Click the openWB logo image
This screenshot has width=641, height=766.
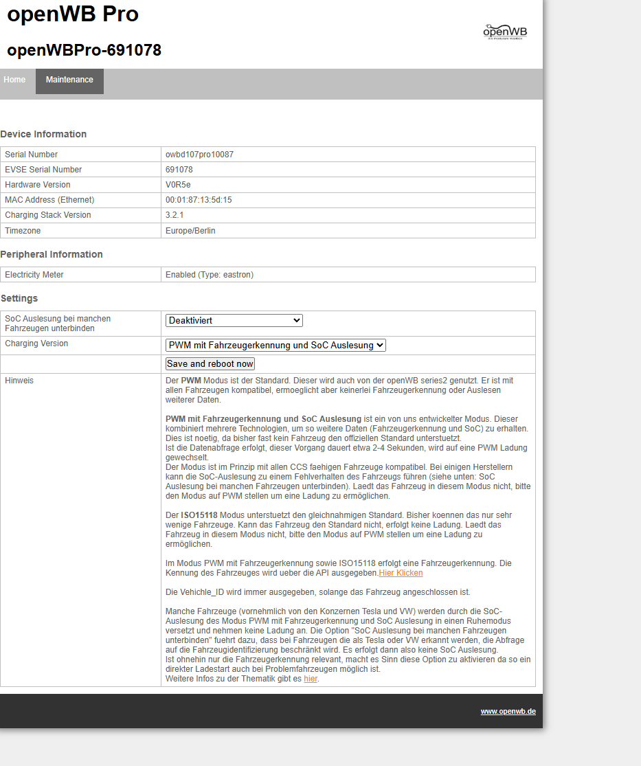click(x=505, y=32)
